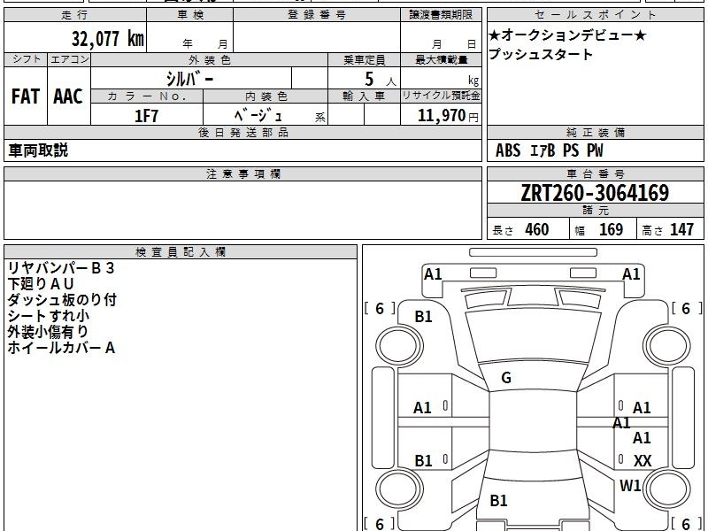Select PW in the equipment list
Screen dimensions: 708x531
[595, 150]
